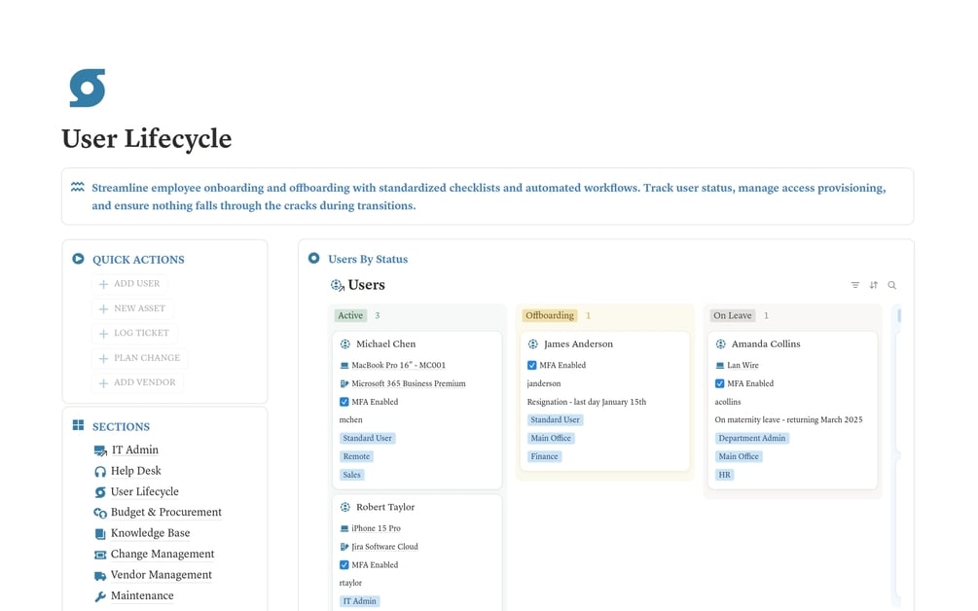978x611 pixels.
Task: Toggle MFA Enabled checkbox for Amanda Collins
Action: [x=720, y=383]
